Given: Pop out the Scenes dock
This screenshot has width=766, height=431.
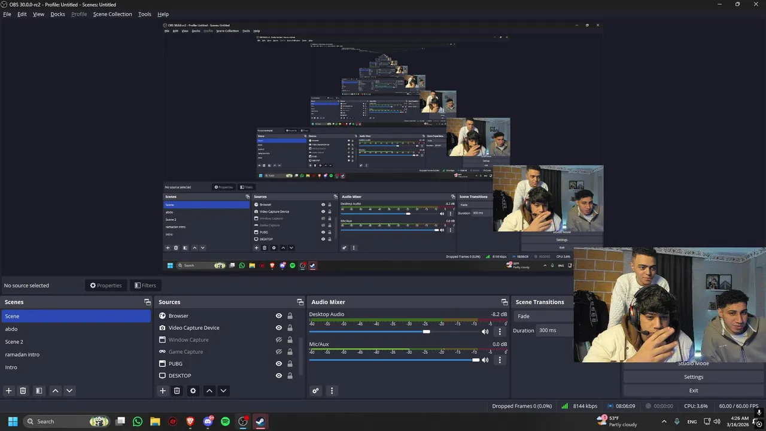Looking at the screenshot, I should (147, 302).
